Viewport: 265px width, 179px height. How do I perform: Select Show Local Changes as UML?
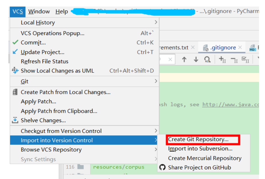(x=84, y=71)
